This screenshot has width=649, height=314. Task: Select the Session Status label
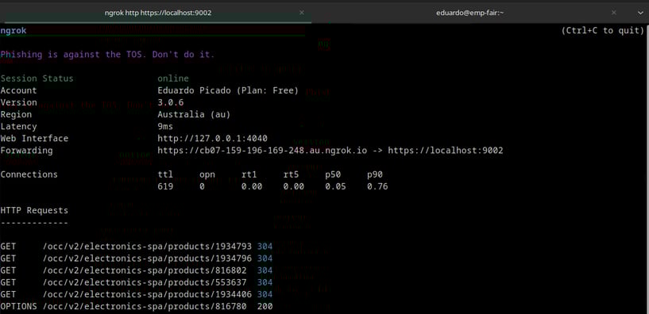click(37, 78)
